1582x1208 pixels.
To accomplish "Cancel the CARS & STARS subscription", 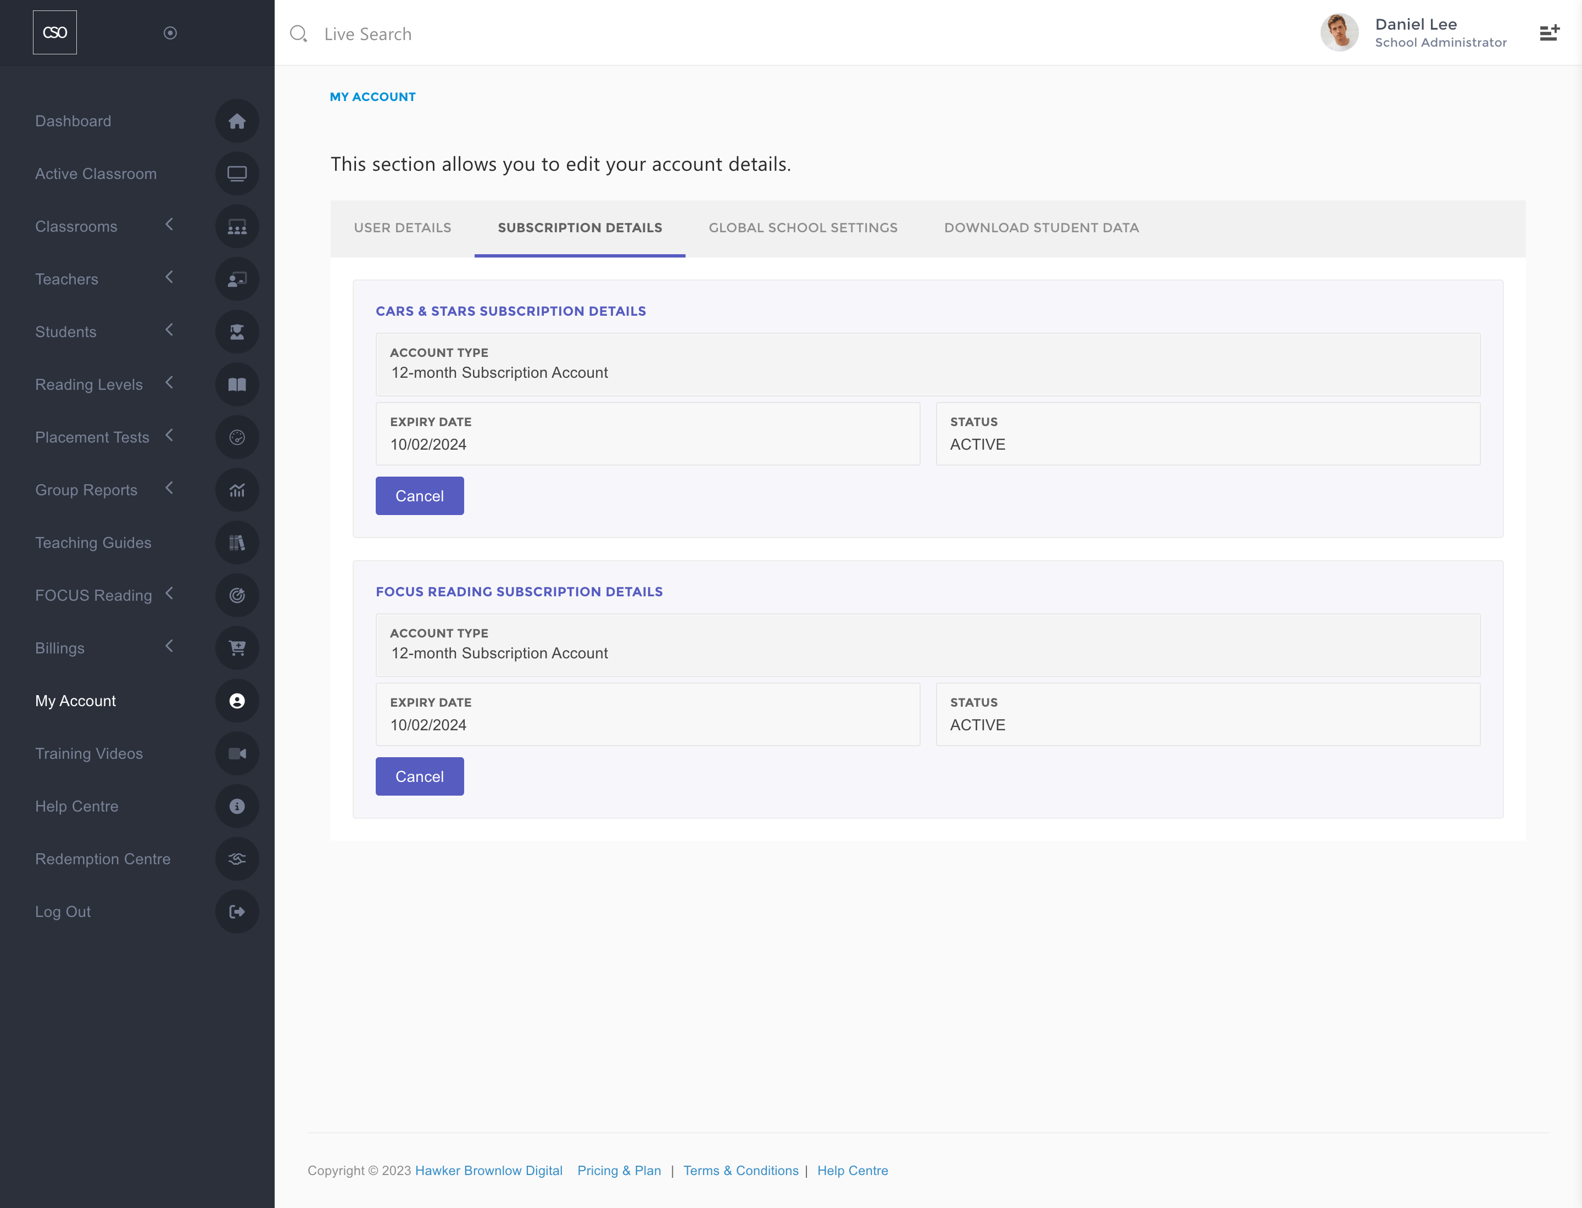I will pos(420,496).
